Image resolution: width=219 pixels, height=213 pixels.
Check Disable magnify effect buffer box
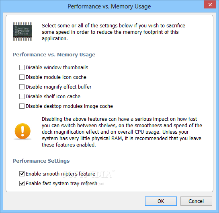point(22,87)
